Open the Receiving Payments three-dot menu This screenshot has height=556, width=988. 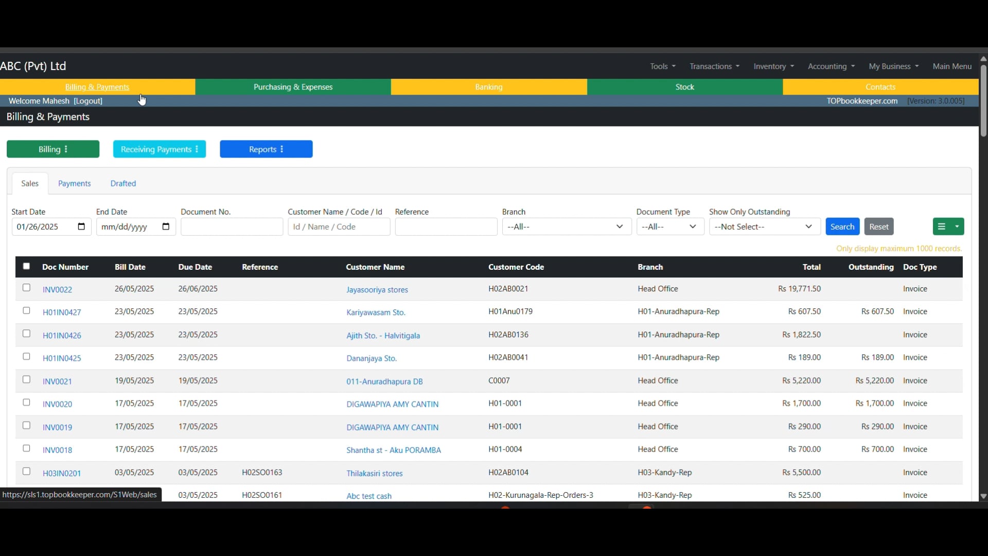point(198,149)
